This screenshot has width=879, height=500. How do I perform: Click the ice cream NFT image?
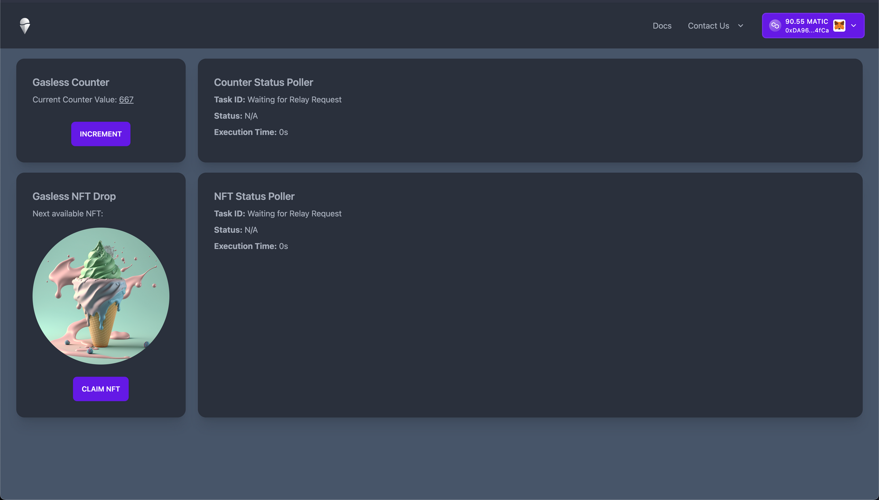pyautogui.click(x=101, y=296)
